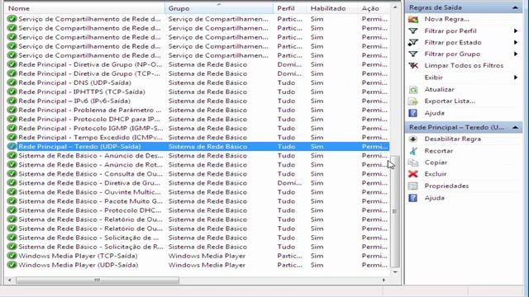This screenshot has width=529, height=297.
Task: Click the red Excluir X icon
Action: [x=413, y=174]
